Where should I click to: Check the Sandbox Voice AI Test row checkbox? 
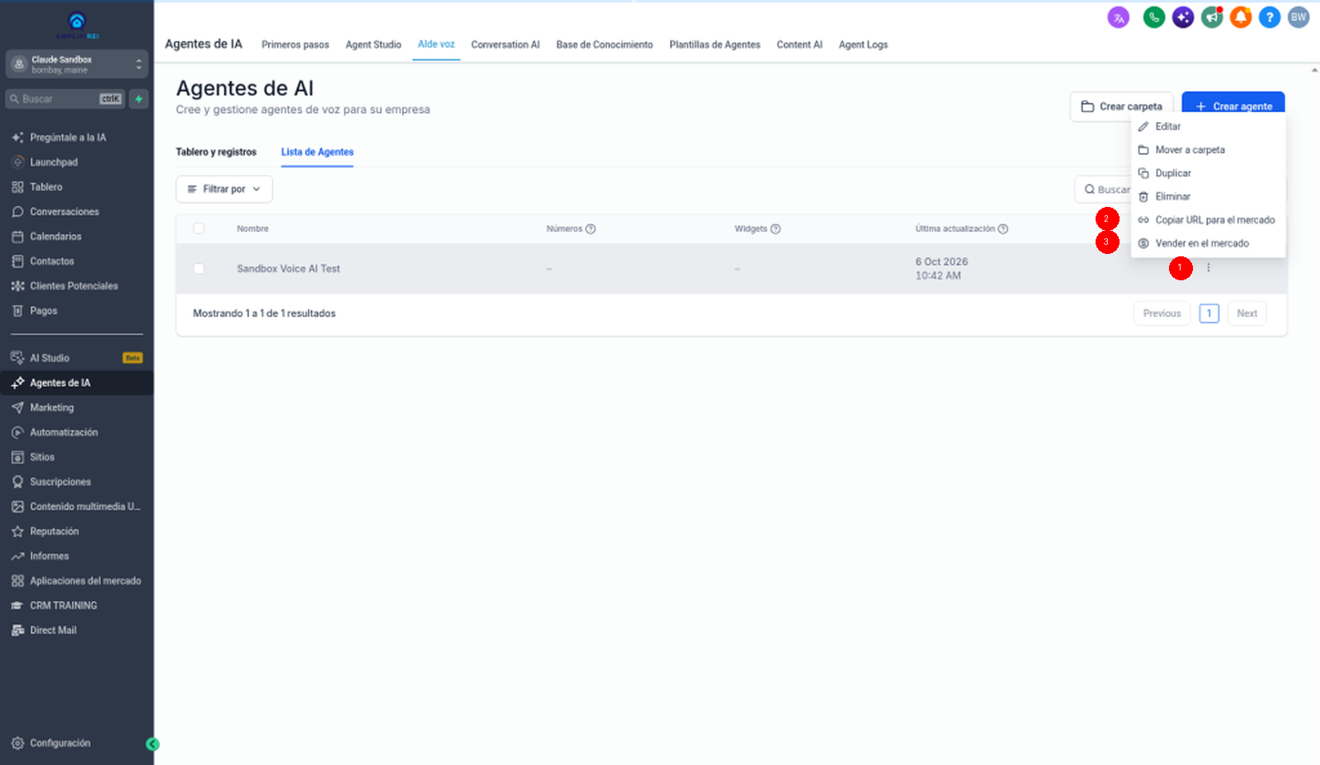point(199,269)
